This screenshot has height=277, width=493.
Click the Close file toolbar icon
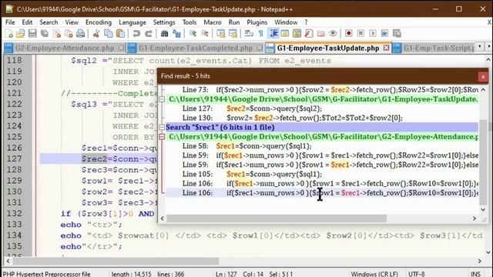56,34
